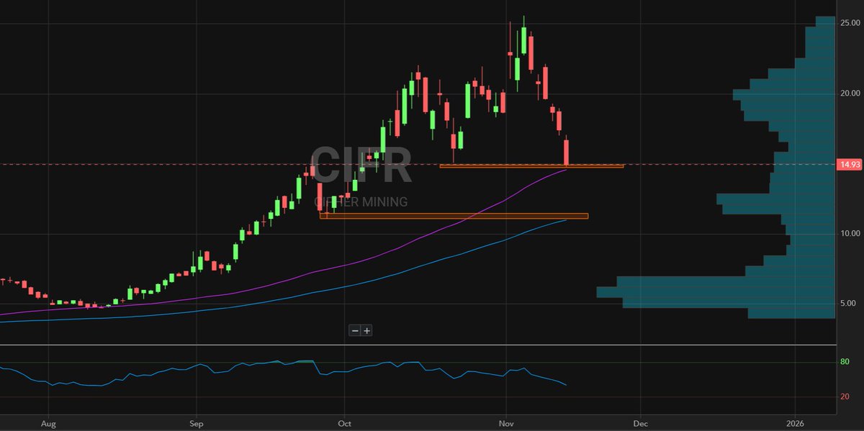This screenshot has width=864, height=431.
Task: Click the zoom in plus icon
Action: (x=367, y=330)
